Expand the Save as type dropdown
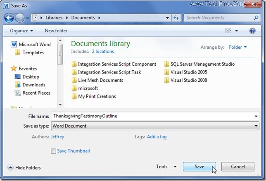266x181 pixels. point(256,126)
